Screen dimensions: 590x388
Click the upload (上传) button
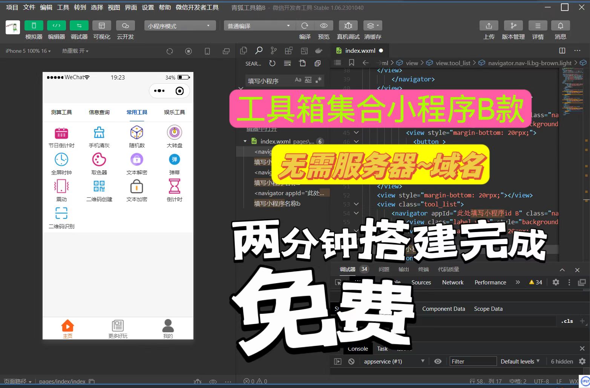tap(489, 26)
